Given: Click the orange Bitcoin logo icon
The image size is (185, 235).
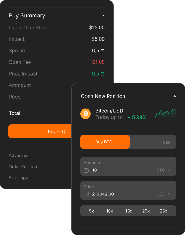Looking at the screenshot, I should [x=85, y=114].
